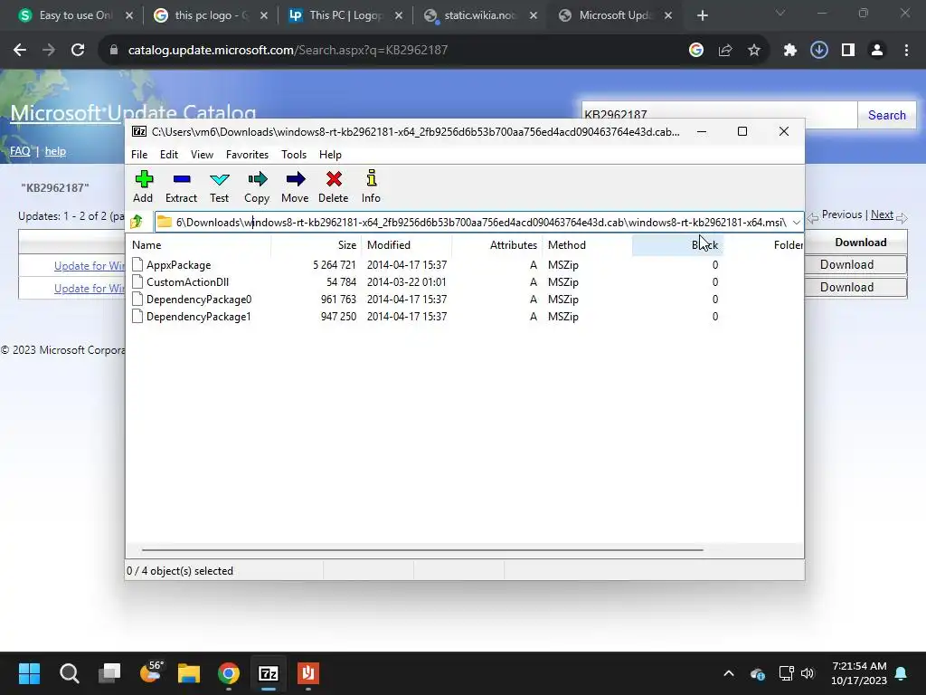926x695 pixels.
Task: Open taskbar Search
Action: 69,673
